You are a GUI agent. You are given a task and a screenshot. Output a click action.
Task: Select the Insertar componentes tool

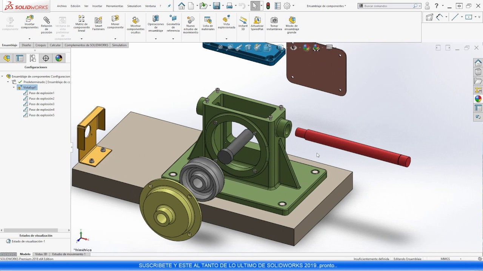(29, 23)
